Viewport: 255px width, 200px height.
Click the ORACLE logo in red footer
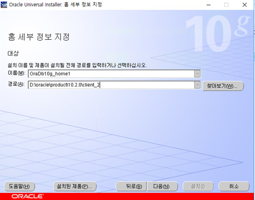coord(28,196)
